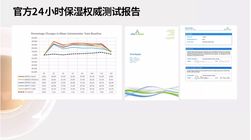Click the red AN970-2 Dark legend line swatch
Image resolution: width=251 pixels, height=140 pixels.
pos(21,77)
